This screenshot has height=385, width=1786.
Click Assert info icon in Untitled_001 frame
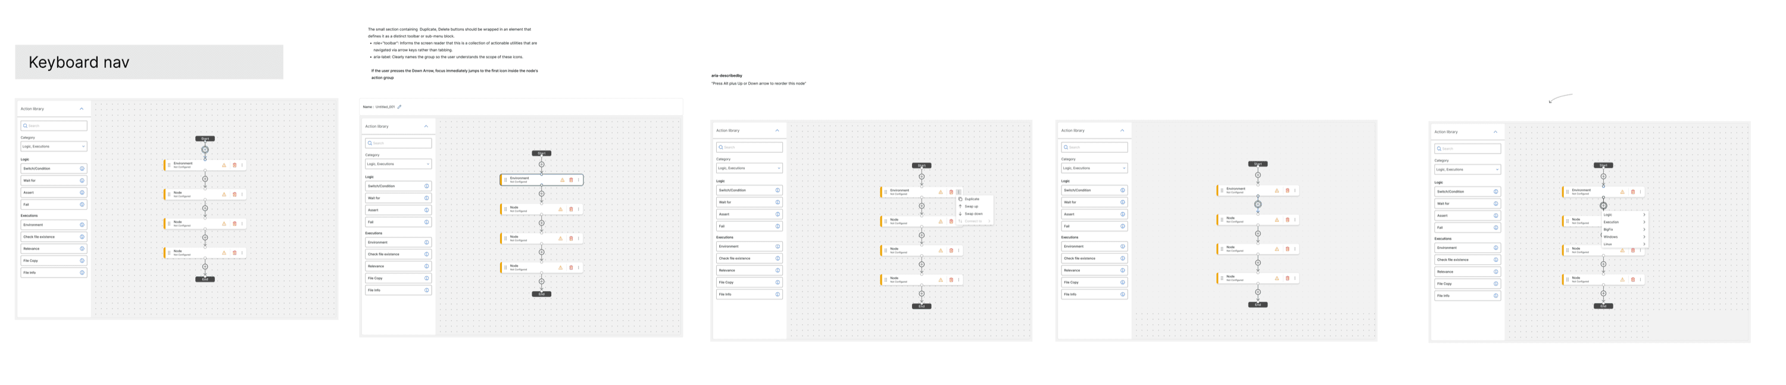(426, 210)
